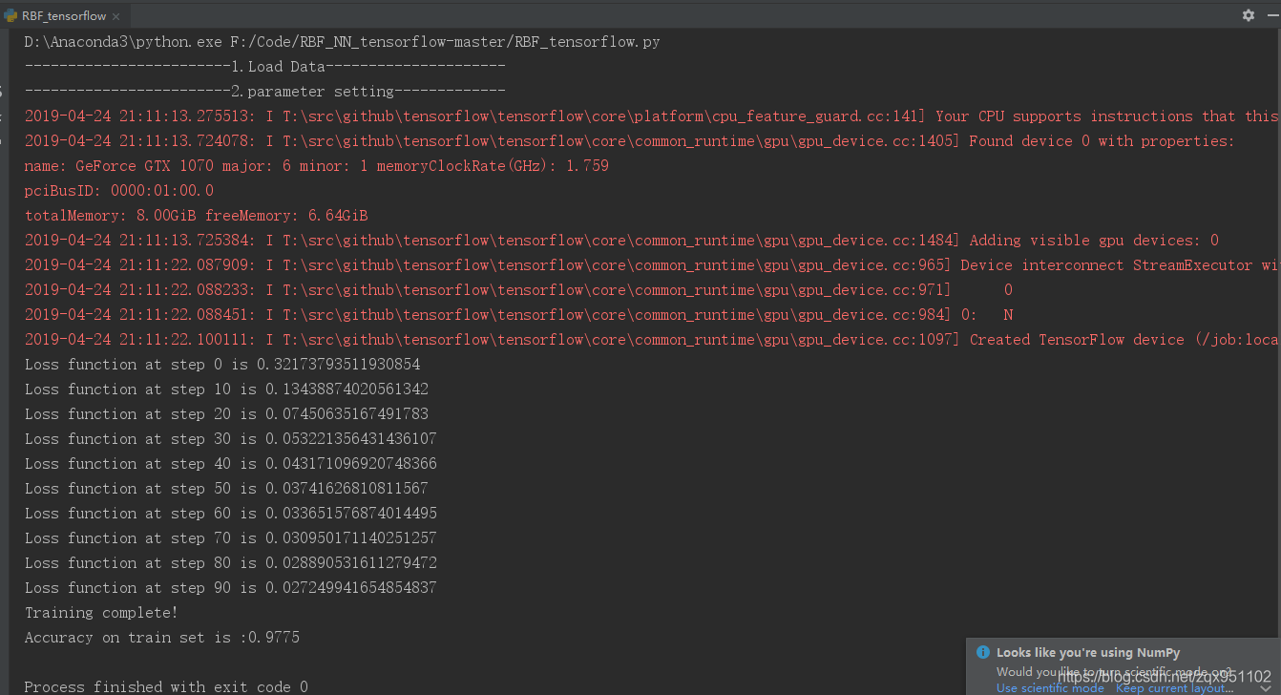Click 'Process finished with exit code 0'
The height and width of the screenshot is (695, 1281).
pos(166,687)
